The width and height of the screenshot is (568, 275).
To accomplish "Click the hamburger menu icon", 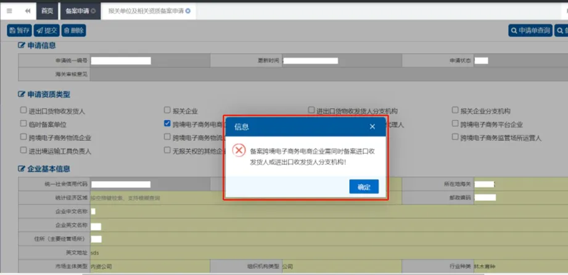I will 9,11.
